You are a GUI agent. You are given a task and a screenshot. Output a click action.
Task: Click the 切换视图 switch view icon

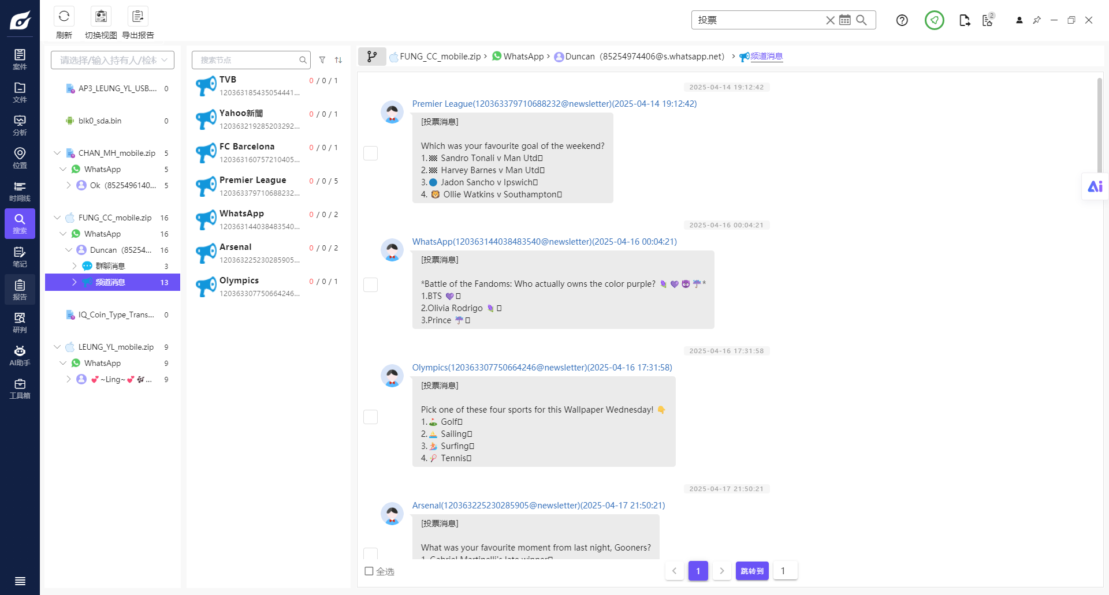pyautogui.click(x=101, y=16)
